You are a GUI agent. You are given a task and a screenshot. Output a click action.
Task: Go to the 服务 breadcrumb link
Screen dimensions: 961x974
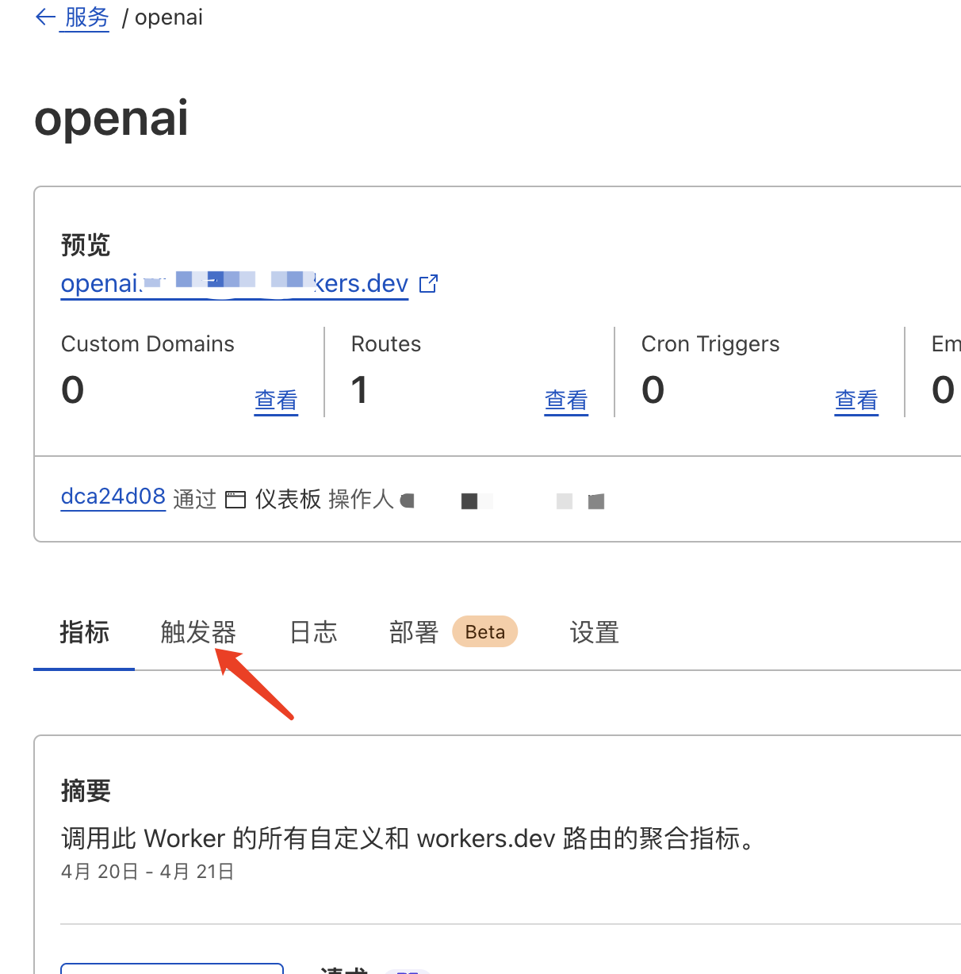click(x=86, y=17)
